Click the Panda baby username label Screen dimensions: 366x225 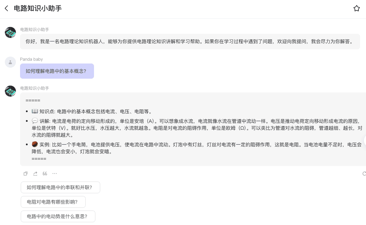pyautogui.click(x=31, y=59)
